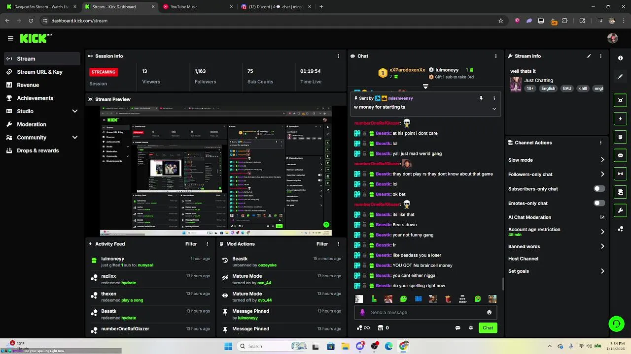Click Host Channel action
631x354 pixels.
coord(523,259)
